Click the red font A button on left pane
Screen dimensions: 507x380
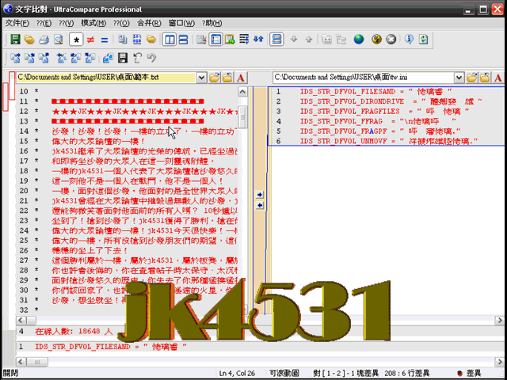241,78
